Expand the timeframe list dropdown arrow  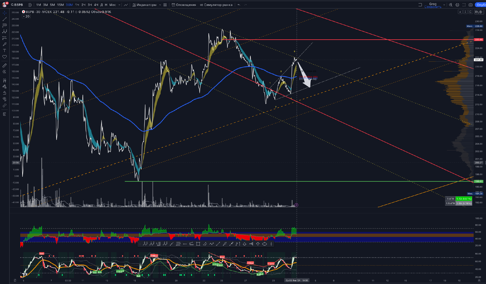(x=119, y=5)
